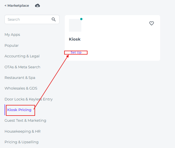Image resolution: width=175 pixels, height=148 pixels.
Task: Select the Popular category
Action: tap(11, 45)
